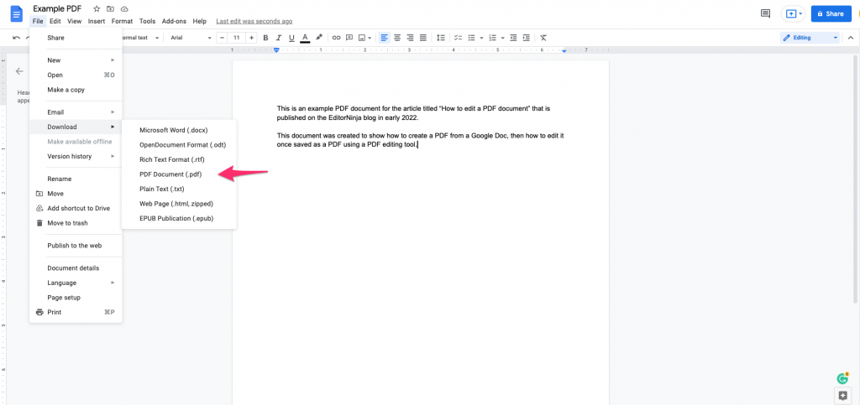Apply a bulleted list
Screen dimensions: 860x405
coord(471,38)
